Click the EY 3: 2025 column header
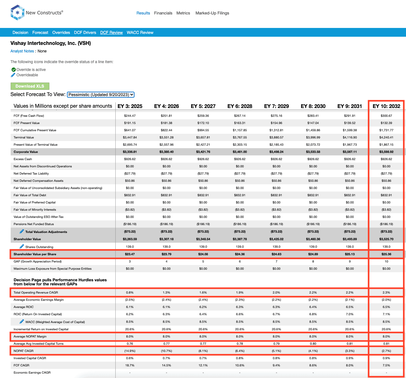 (x=130, y=106)
